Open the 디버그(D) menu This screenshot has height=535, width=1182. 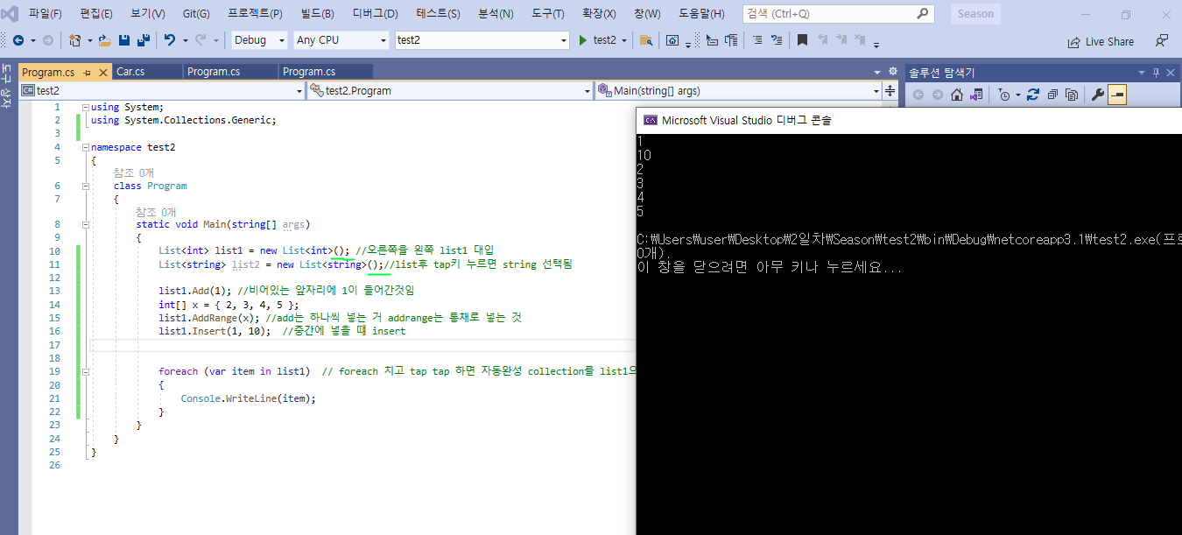(x=375, y=14)
